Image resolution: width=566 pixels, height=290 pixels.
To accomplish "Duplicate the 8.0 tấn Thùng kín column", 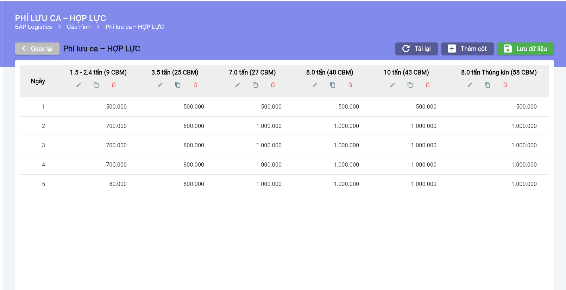I will (488, 85).
